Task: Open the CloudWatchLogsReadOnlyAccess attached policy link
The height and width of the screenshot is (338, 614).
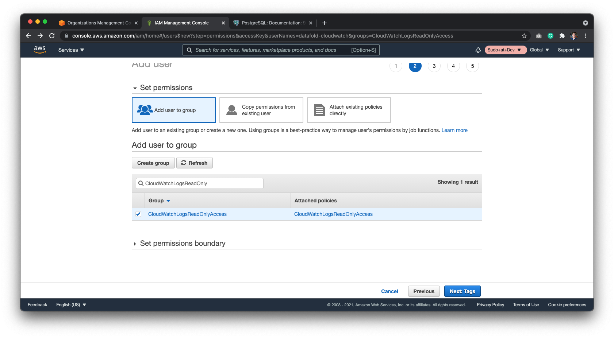Action: 333,214
